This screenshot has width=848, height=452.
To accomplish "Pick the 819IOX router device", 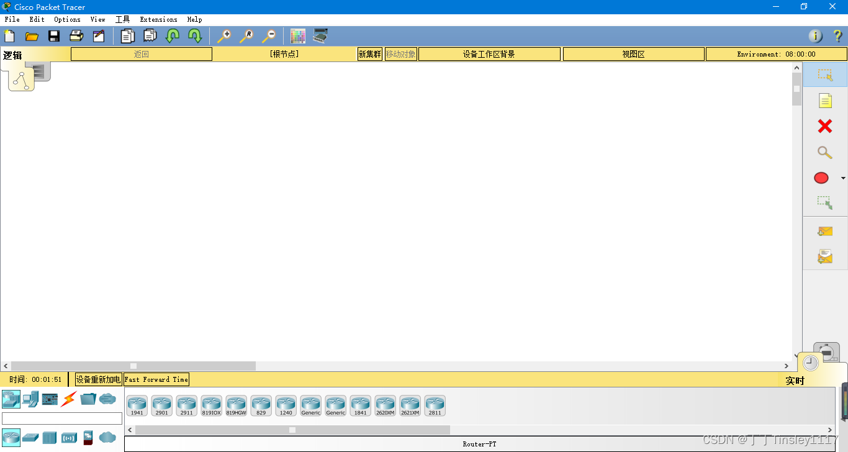I will (212, 406).
